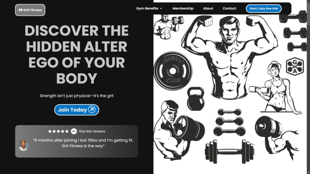Click the fifth star in the reviews rating

[x=67, y=131]
